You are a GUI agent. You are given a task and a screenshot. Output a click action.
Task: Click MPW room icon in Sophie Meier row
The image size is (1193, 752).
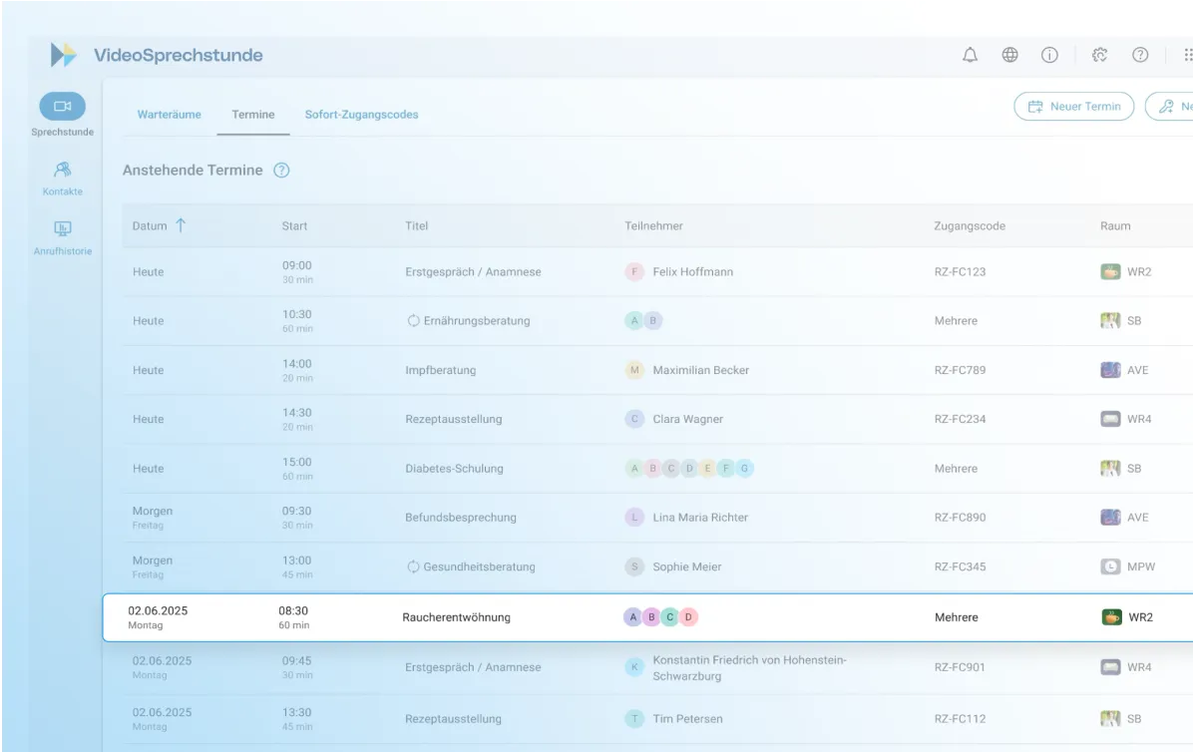tap(1110, 566)
